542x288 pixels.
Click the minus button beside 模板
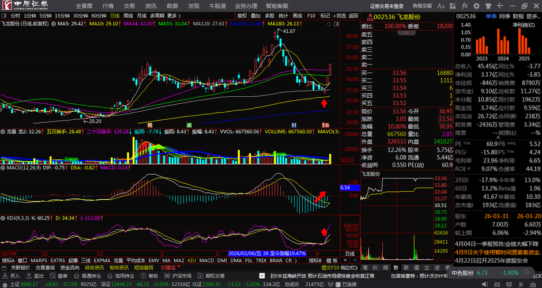click(x=355, y=260)
